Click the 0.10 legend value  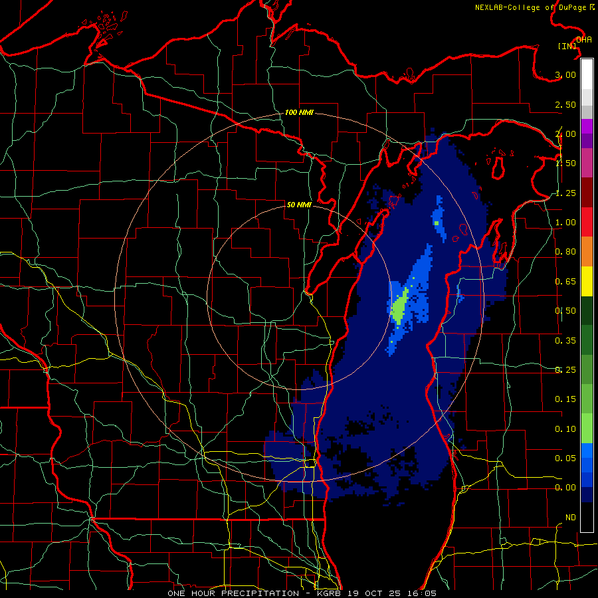pos(565,429)
